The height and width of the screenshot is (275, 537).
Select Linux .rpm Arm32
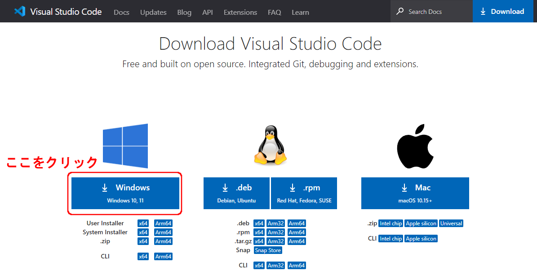tap(276, 232)
